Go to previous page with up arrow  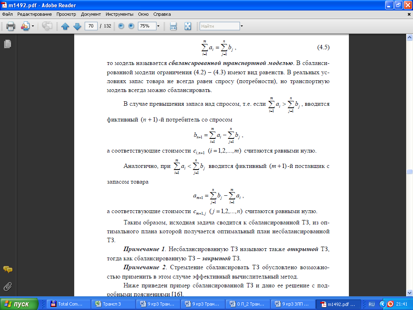[65, 26]
